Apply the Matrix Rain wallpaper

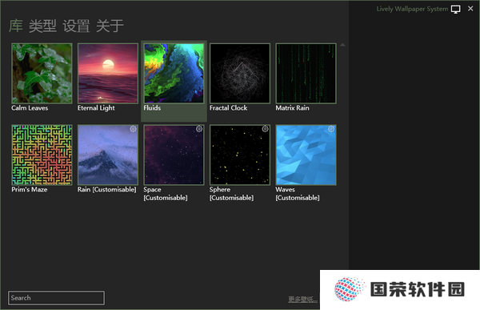pyautogui.click(x=306, y=73)
